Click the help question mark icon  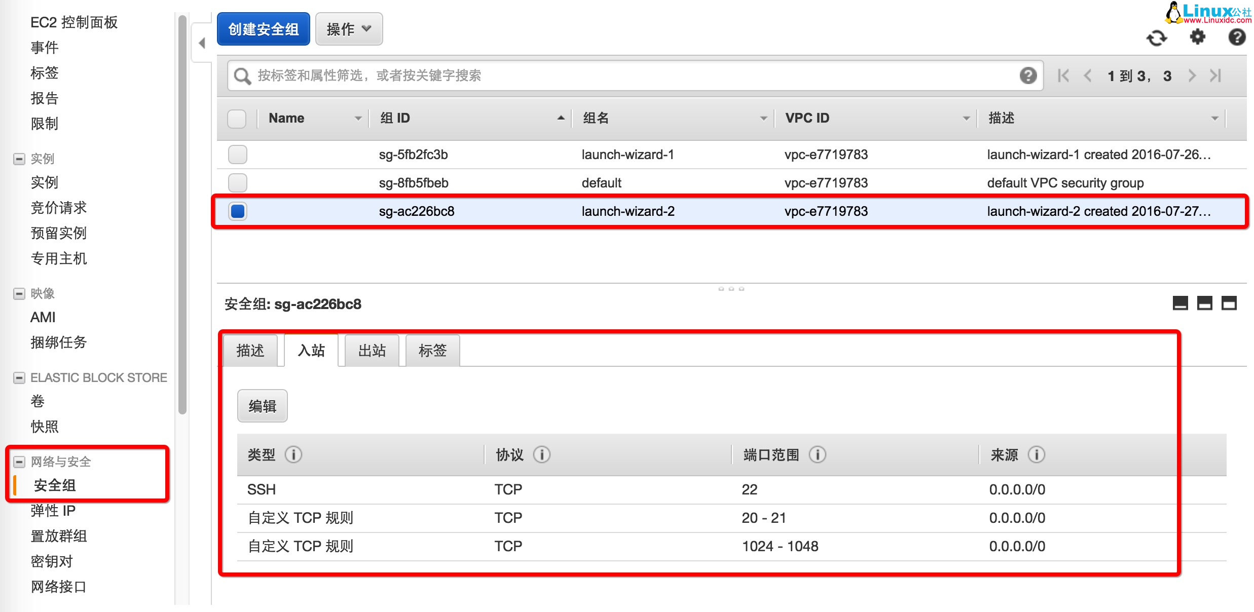(x=1237, y=37)
